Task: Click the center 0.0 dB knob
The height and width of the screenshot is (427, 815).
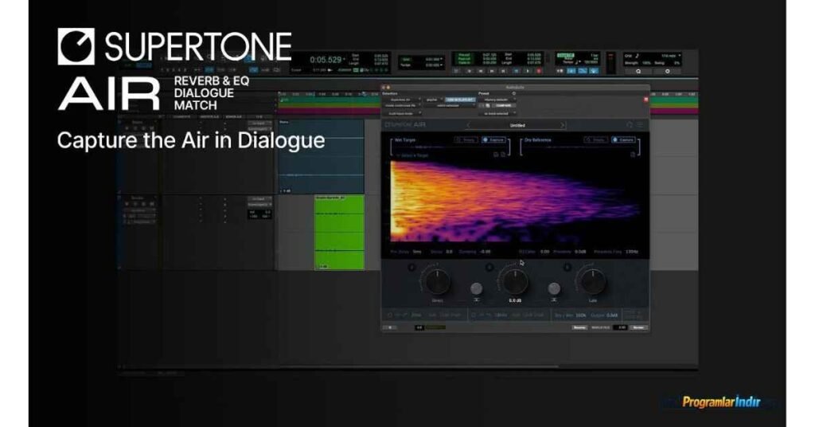Action: (x=515, y=282)
